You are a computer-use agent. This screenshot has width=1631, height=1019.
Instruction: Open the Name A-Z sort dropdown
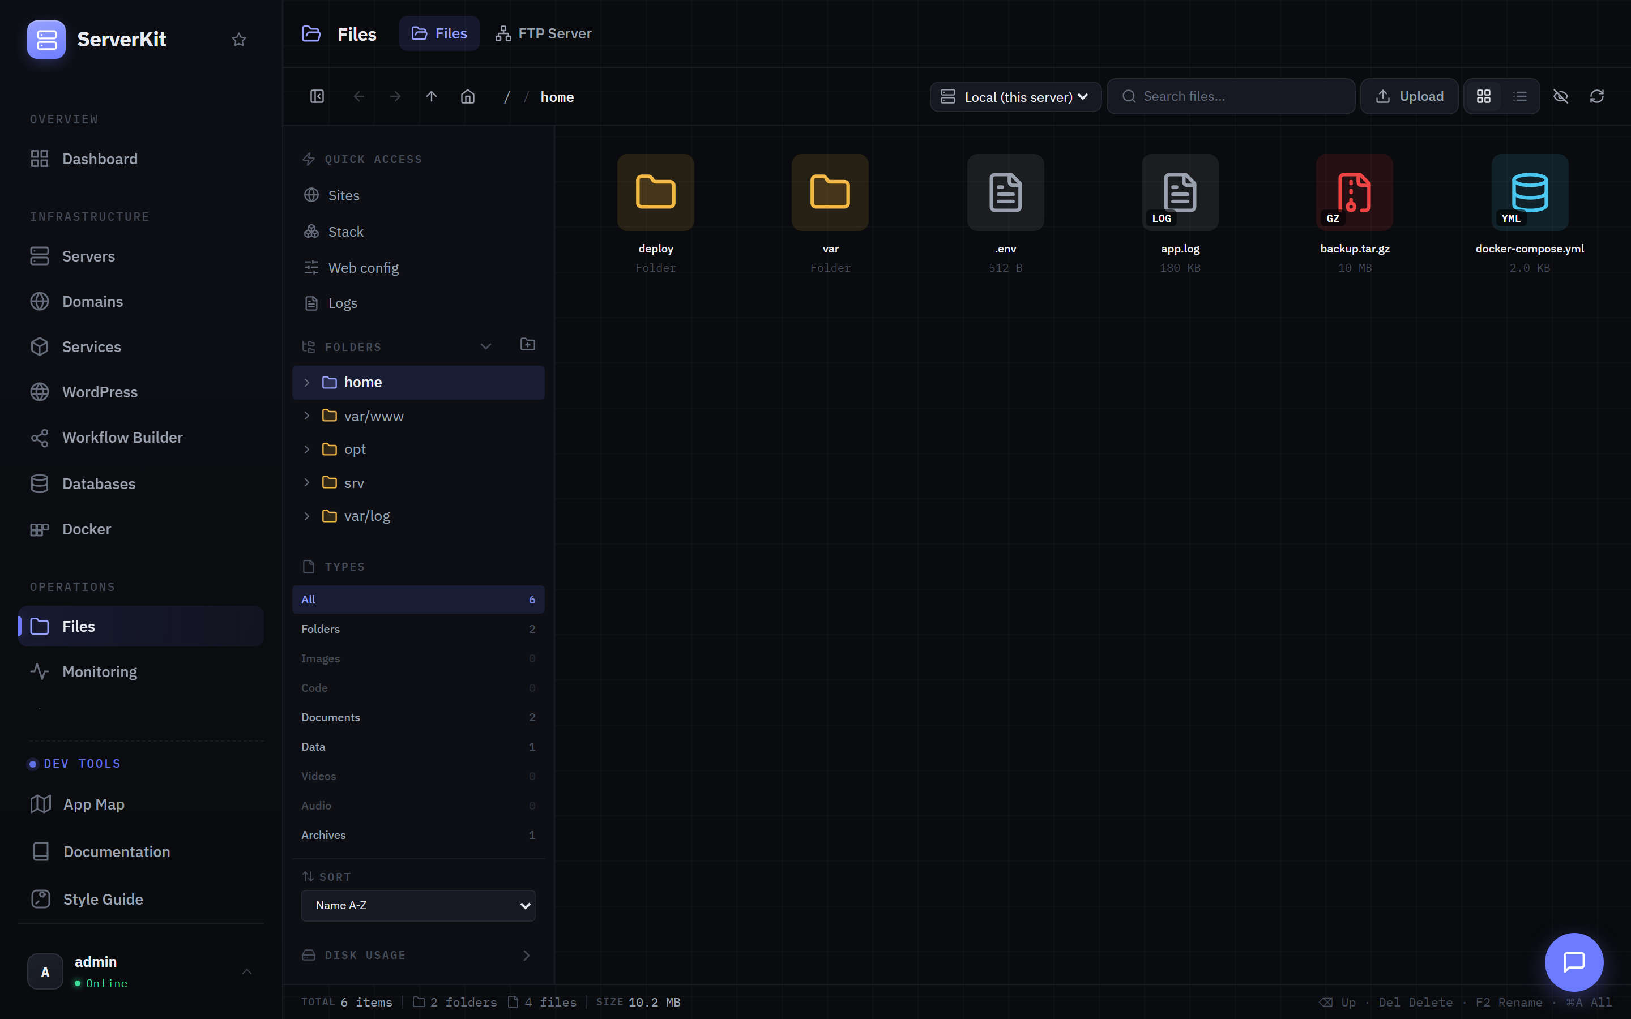click(x=418, y=905)
